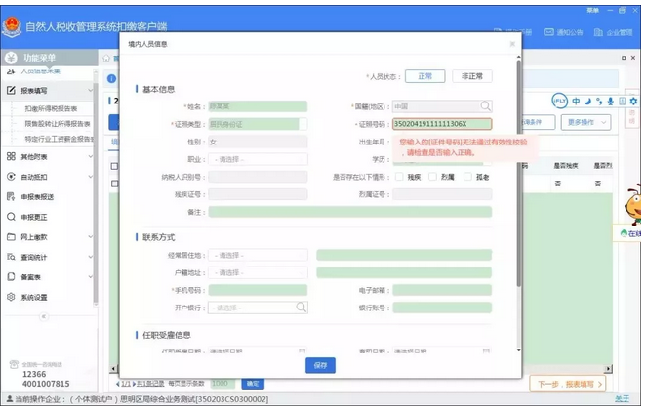This screenshot has height=411, width=646.
Task: Click the 网上缴款 folder icon
Action: point(11,236)
